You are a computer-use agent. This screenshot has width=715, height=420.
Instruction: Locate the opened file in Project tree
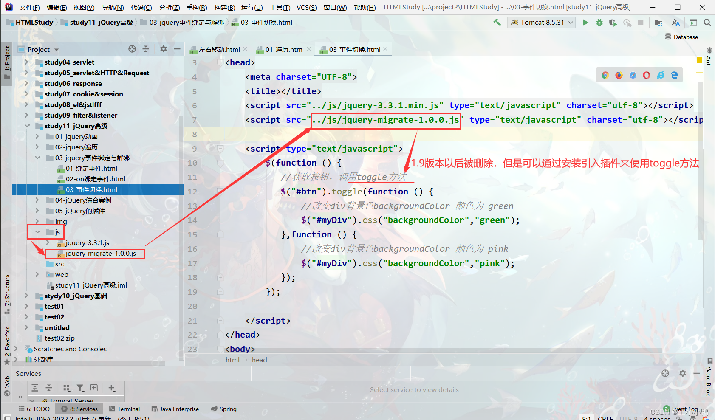132,49
